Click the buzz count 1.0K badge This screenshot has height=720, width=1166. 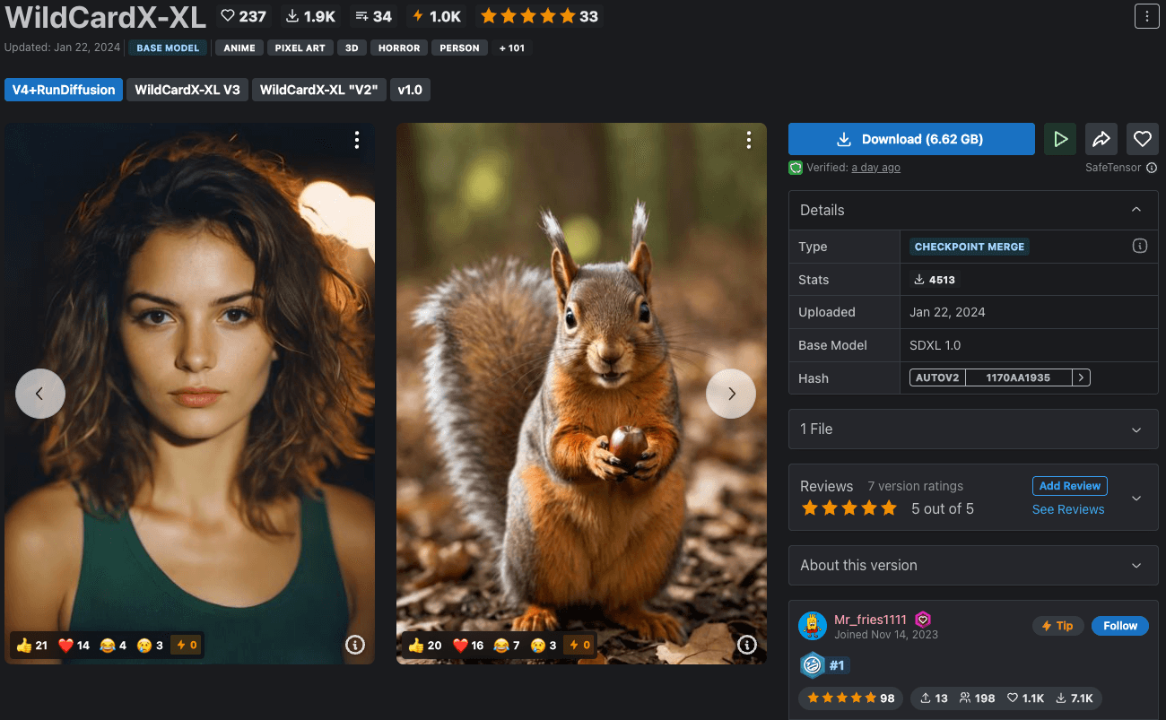point(437,16)
